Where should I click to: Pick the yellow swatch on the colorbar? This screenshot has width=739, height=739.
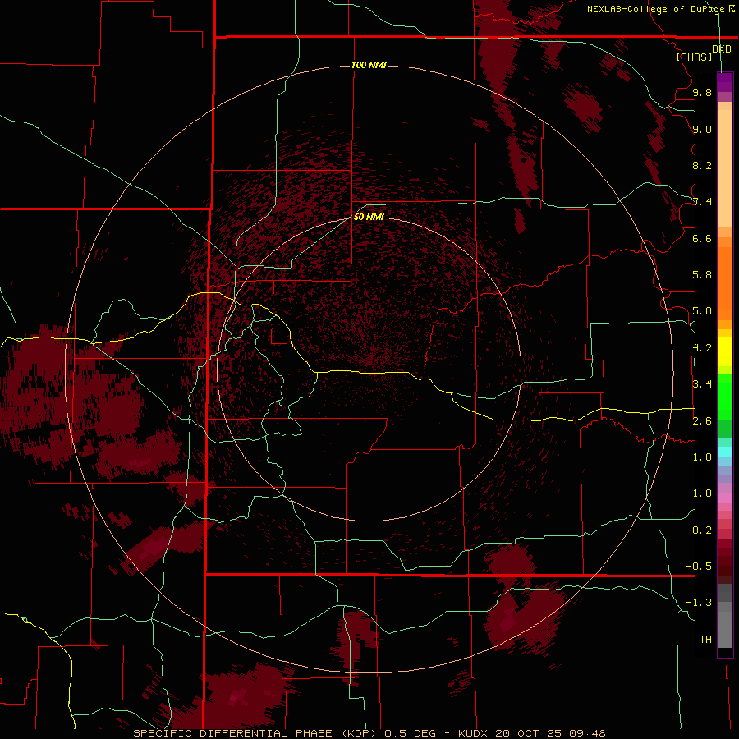point(725,351)
